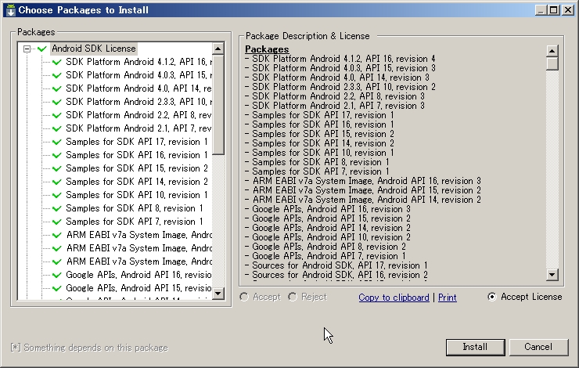This screenshot has height=368, width=579.
Task: Click the Cancel button
Action: pyautogui.click(x=538, y=347)
